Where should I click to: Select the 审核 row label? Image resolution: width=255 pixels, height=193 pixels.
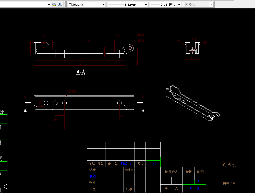(92, 183)
